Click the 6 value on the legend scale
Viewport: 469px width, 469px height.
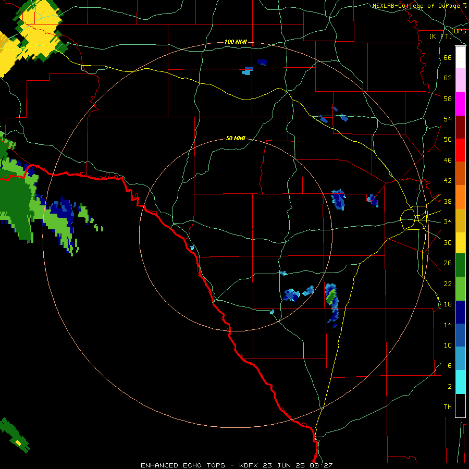449,366
